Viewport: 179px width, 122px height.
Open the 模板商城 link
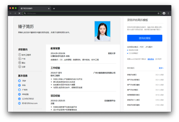click(x=151, y=59)
